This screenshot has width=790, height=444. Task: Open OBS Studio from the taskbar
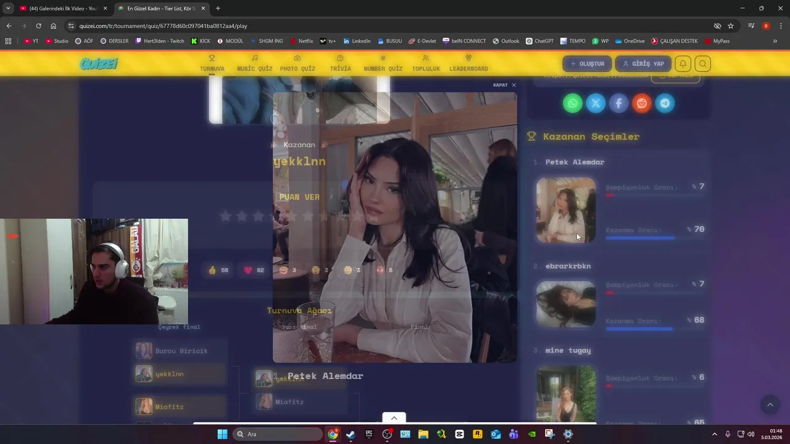(387, 434)
